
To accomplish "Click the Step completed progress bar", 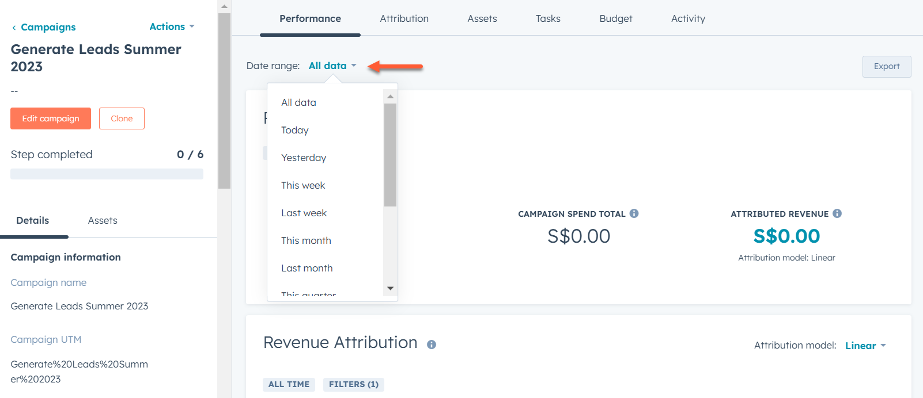I will point(107,174).
